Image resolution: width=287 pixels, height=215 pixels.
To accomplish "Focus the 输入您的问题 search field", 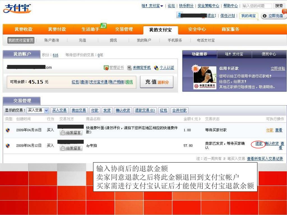I will point(257,6).
